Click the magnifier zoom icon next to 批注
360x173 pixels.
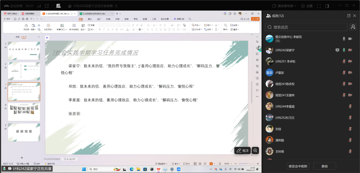(255, 151)
